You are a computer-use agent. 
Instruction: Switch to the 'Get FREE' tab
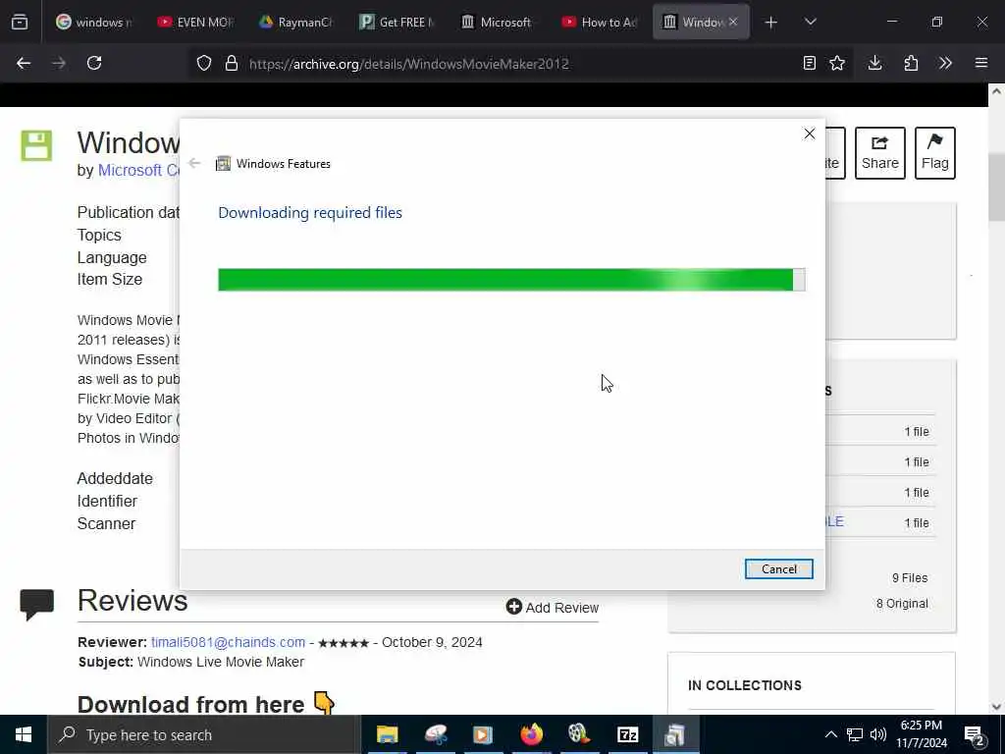pos(398,22)
